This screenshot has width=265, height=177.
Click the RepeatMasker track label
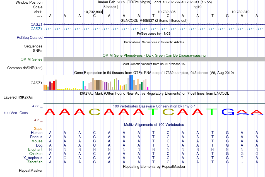pyautogui.click(x=31, y=170)
